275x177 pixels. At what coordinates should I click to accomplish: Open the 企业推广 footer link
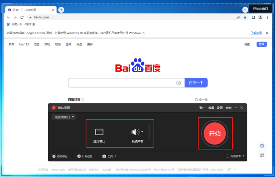click(107, 170)
